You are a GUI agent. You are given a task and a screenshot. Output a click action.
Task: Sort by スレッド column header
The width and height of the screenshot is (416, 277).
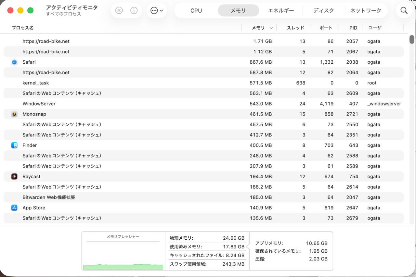(x=295, y=28)
